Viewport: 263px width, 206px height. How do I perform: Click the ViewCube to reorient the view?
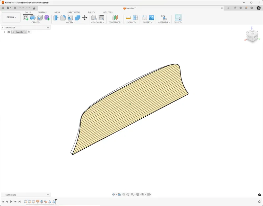(x=252, y=36)
